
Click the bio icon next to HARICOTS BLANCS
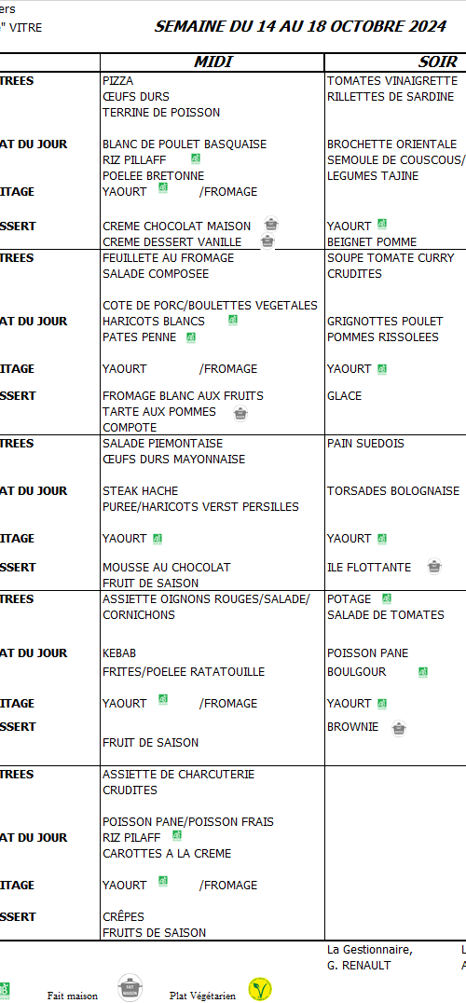tap(233, 320)
